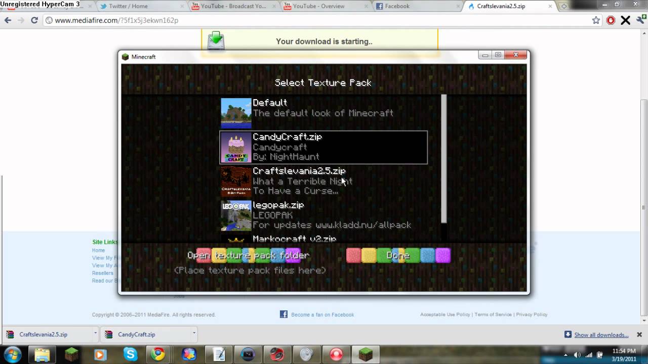This screenshot has width=648, height=364.
Task: Click the Craftslevania pack thumbnail
Action: (x=236, y=181)
